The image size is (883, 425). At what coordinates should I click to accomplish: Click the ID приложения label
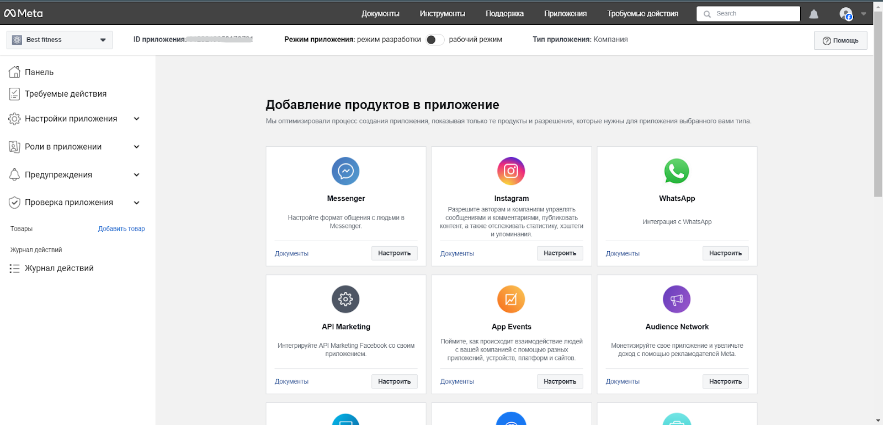[x=159, y=40]
